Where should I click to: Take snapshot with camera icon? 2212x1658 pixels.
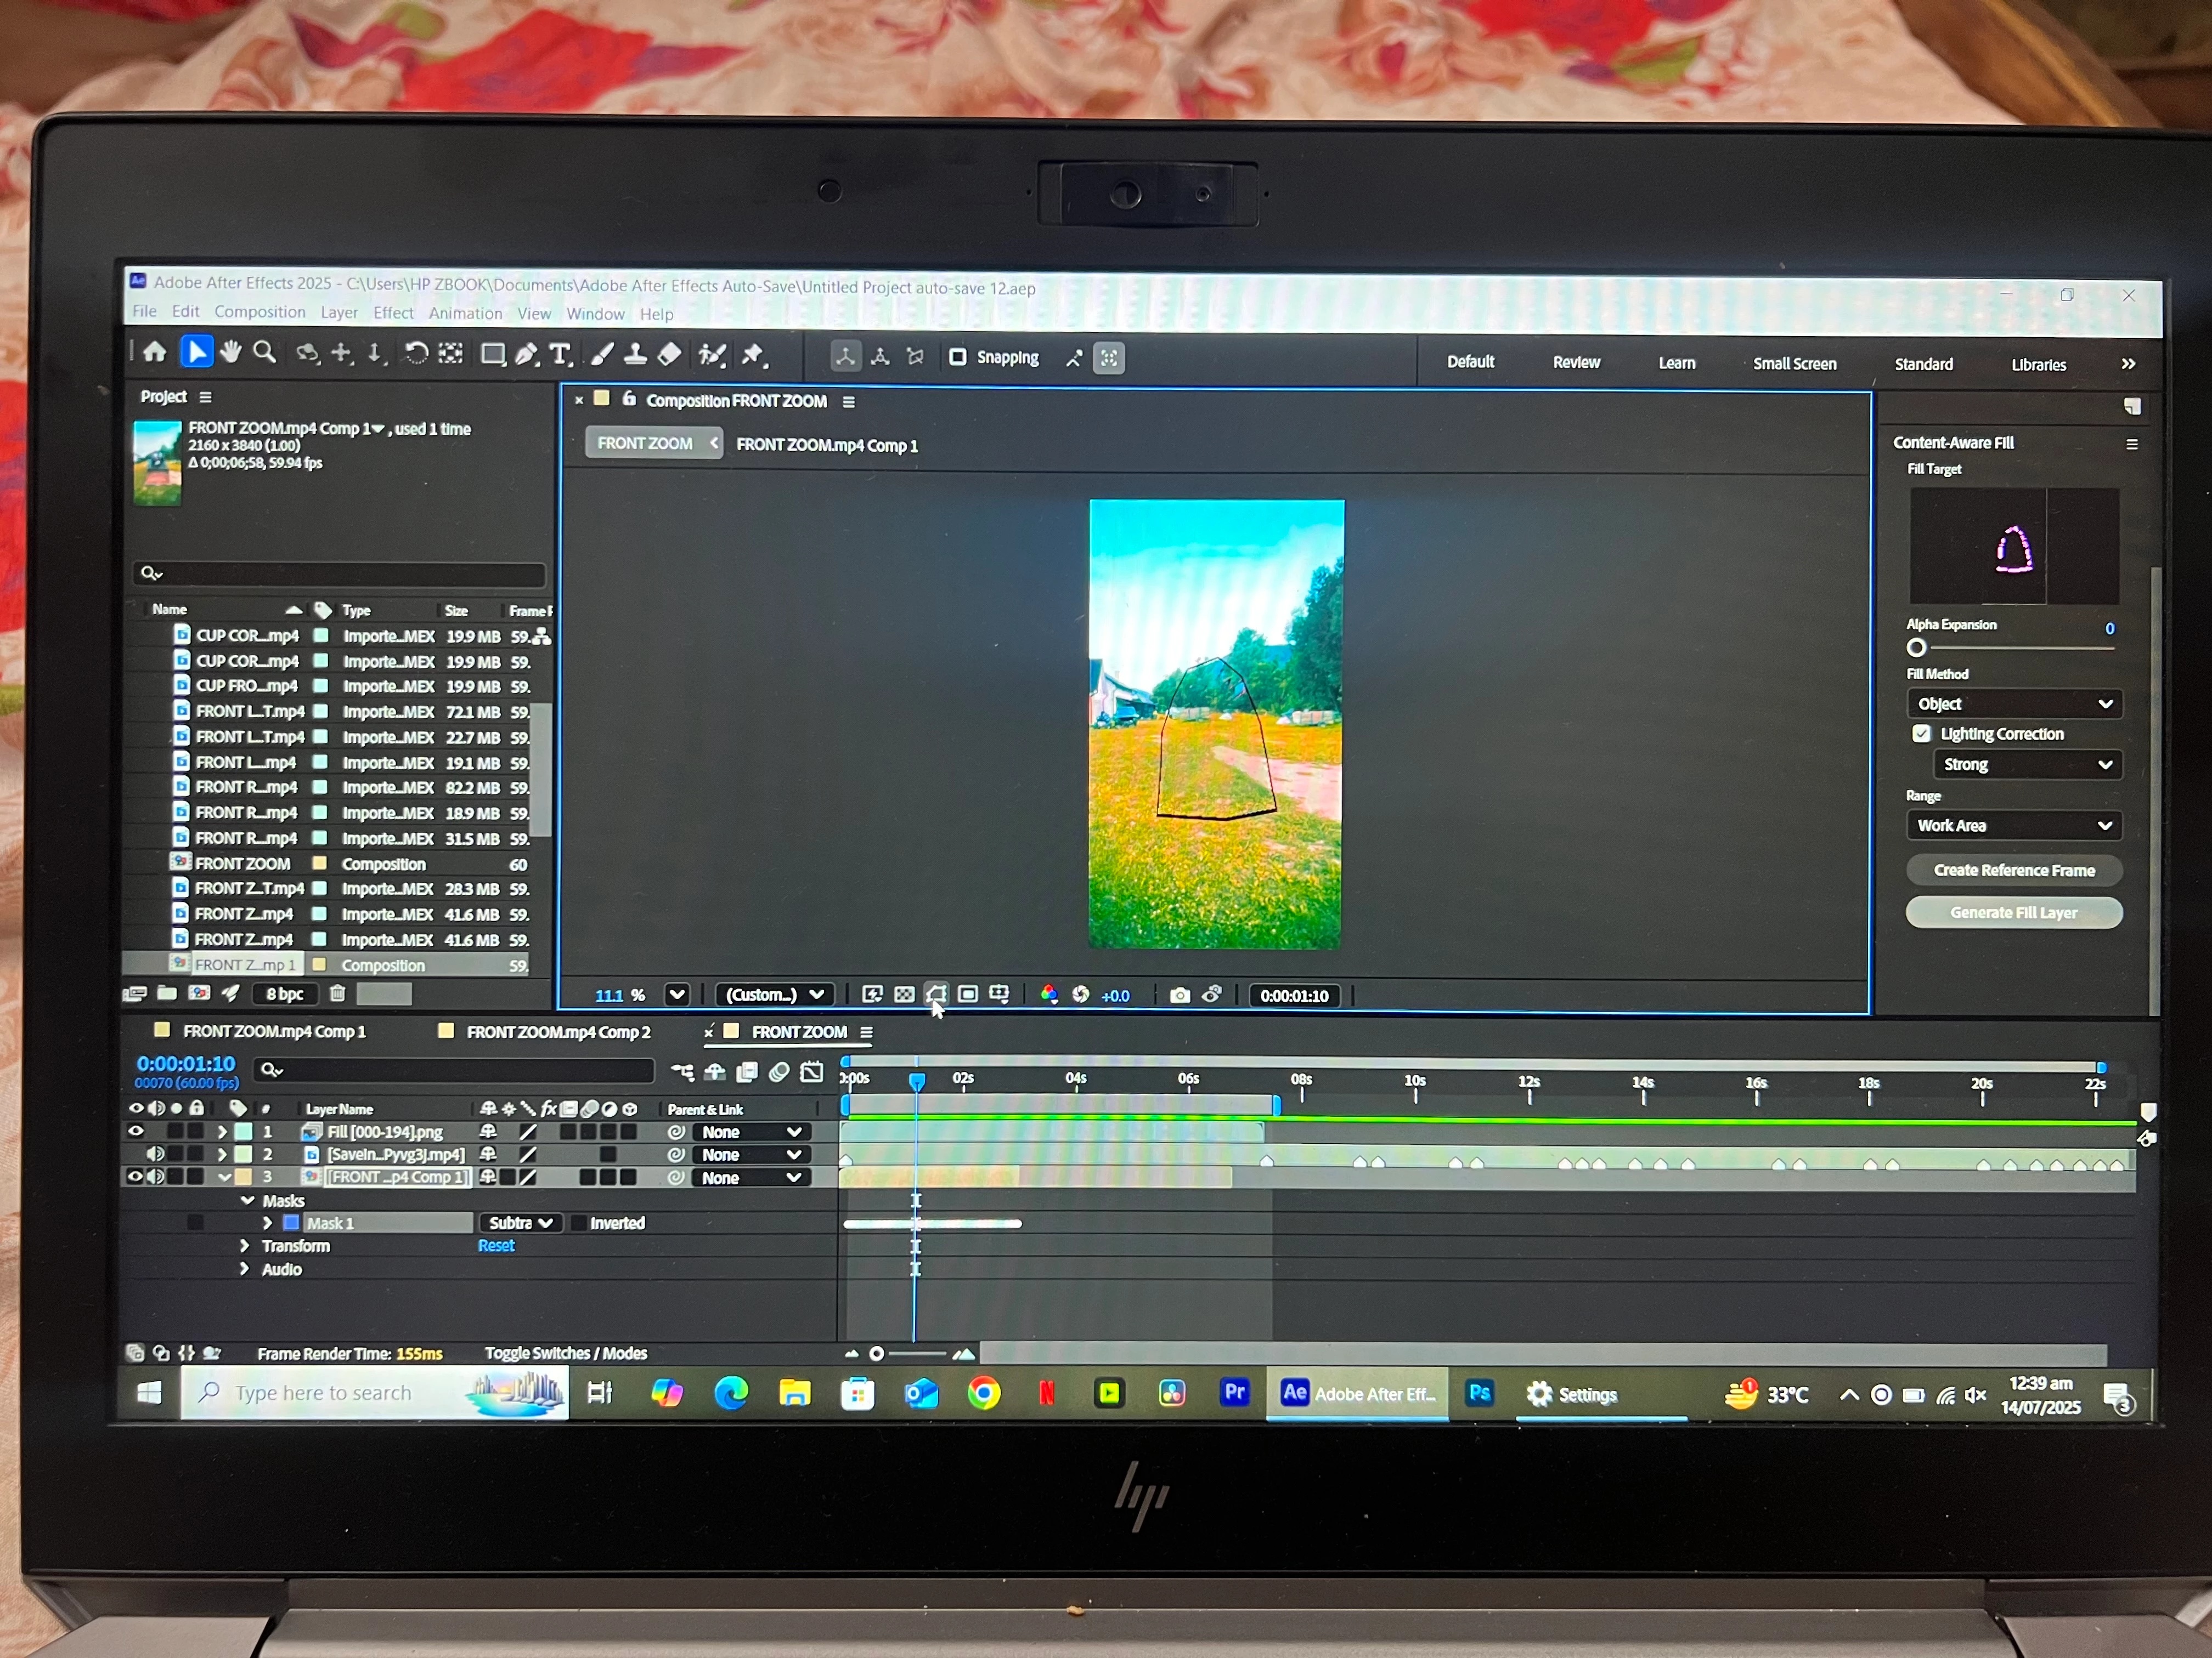pos(1180,995)
